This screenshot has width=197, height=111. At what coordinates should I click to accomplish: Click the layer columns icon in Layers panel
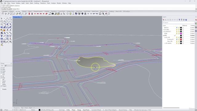pos(182,20)
